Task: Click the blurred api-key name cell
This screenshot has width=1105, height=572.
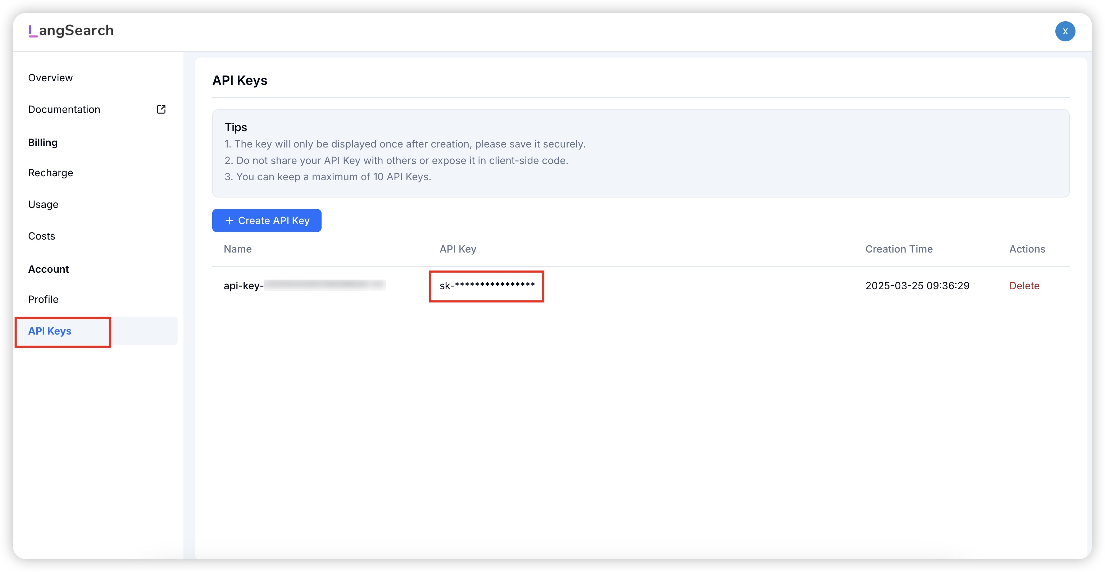Action: point(304,286)
